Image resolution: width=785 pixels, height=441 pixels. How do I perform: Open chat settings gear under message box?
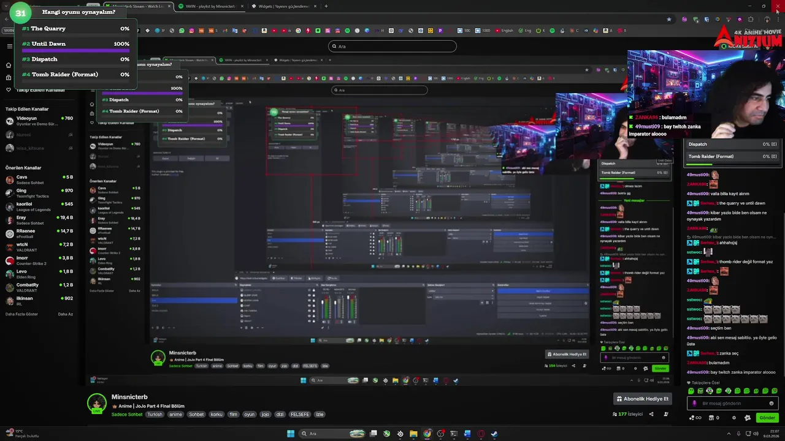[x=734, y=418]
